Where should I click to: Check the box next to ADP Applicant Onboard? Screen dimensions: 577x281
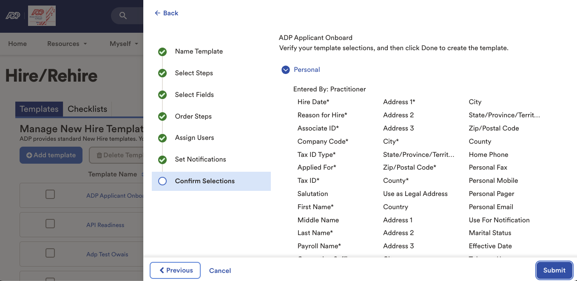(x=50, y=194)
